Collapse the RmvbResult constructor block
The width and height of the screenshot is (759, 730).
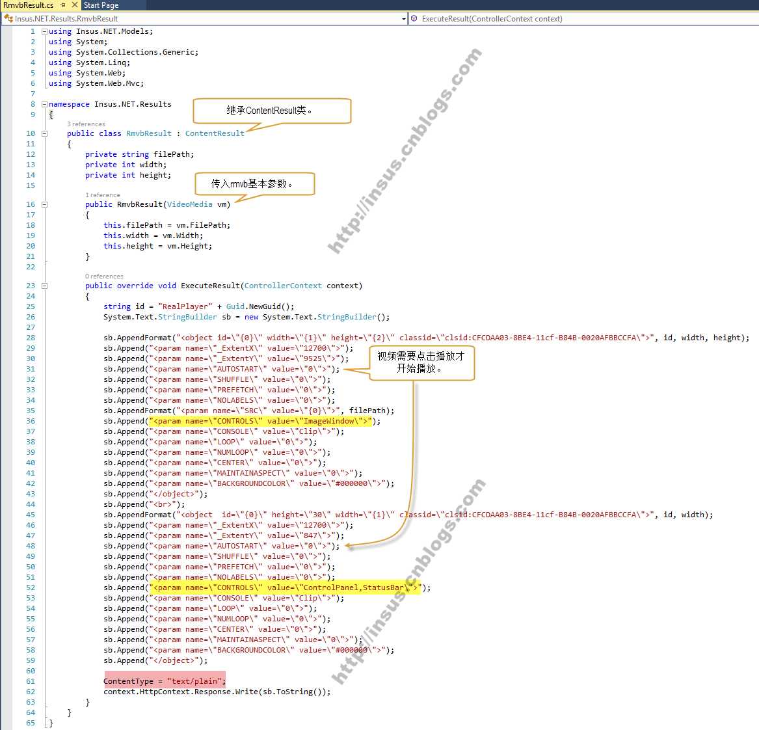(44, 205)
